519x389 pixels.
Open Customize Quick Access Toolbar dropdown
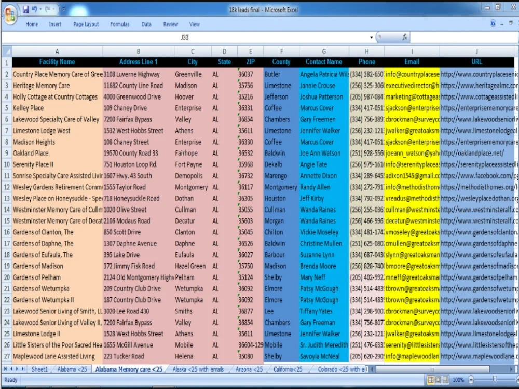[x=63, y=9]
